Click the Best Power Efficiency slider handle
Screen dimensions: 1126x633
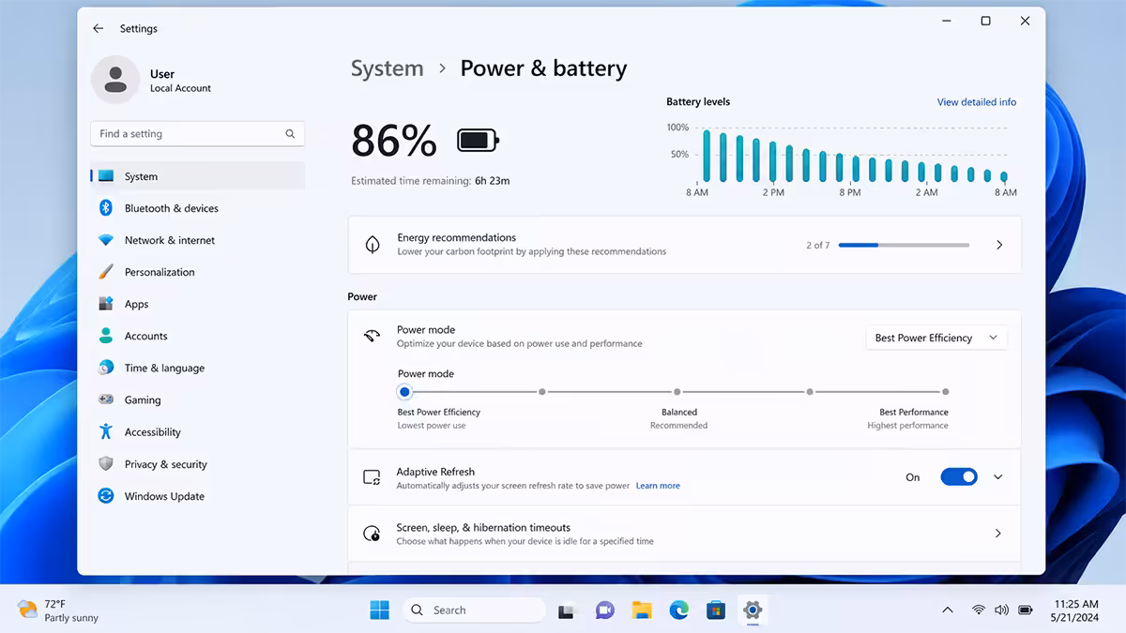coord(404,392)
